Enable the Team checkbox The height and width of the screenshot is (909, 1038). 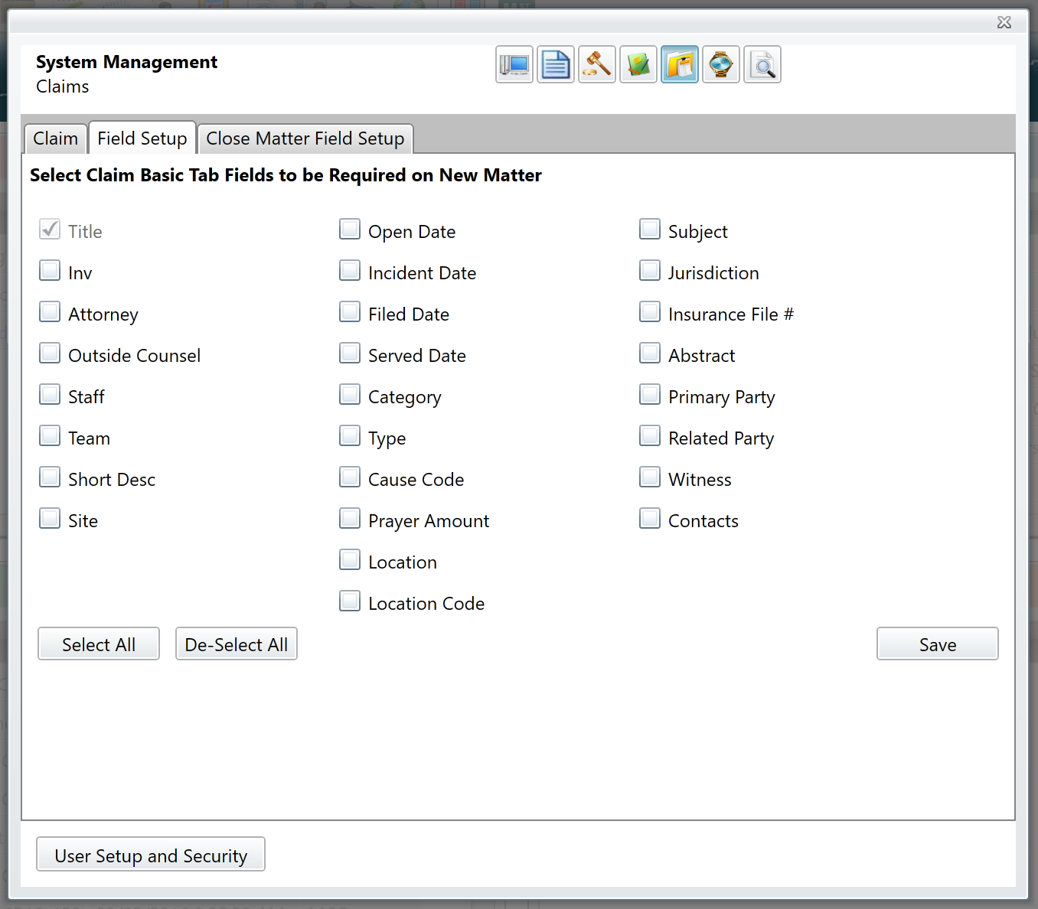pos(50,436)
